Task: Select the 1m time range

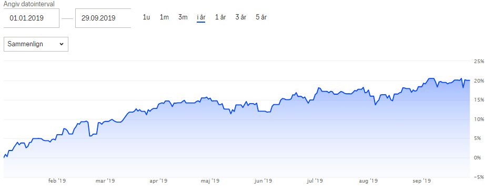Action: pyautogui.click(x=164, y=17)
